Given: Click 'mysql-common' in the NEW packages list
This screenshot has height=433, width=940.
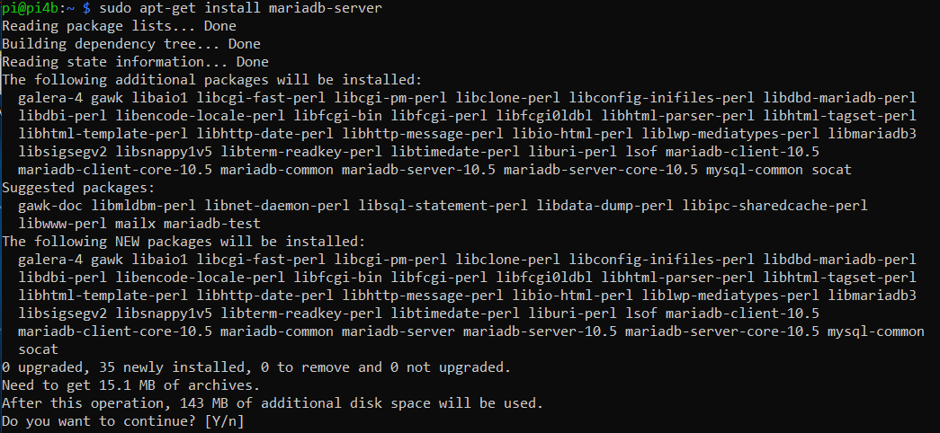Looking at the screenshot, I should point(876,331).
